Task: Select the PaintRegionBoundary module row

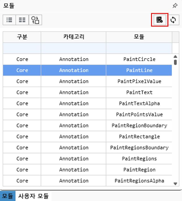Action: click(139, 126)
